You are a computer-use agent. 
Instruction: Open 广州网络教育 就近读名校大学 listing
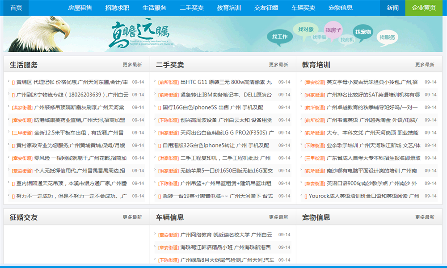coord(226,234)
